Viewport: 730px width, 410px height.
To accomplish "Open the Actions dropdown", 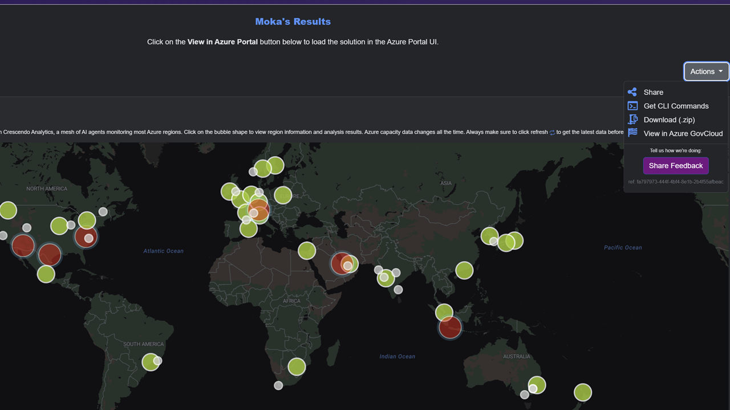I will click(706, 72).
